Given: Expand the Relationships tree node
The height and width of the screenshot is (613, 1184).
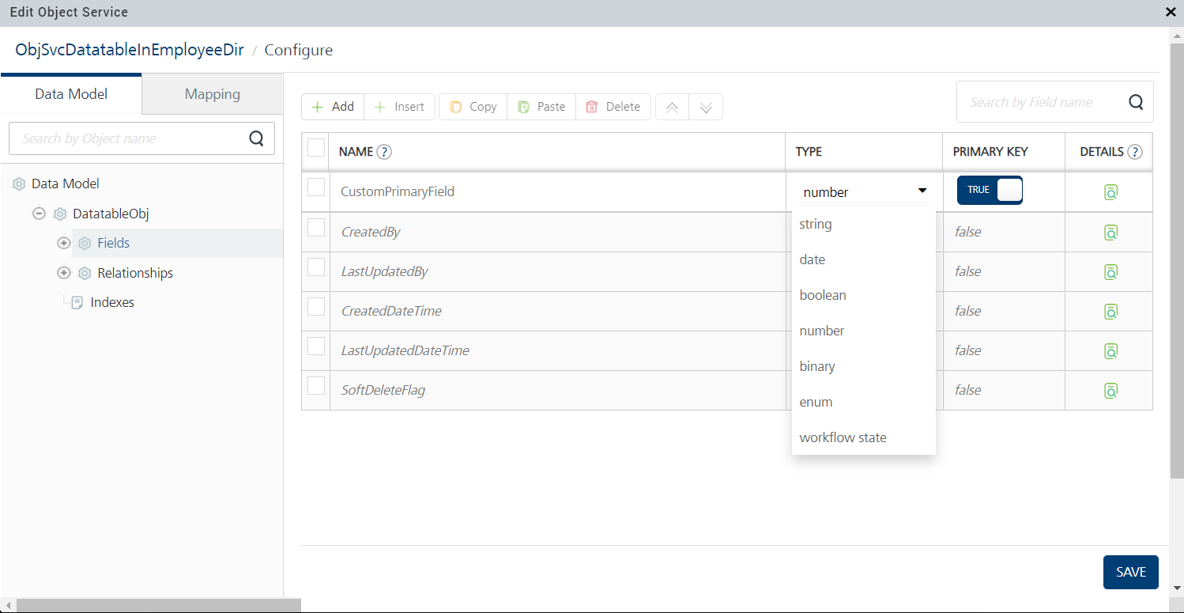Looking at the screenshot, I should click(64, 273).
